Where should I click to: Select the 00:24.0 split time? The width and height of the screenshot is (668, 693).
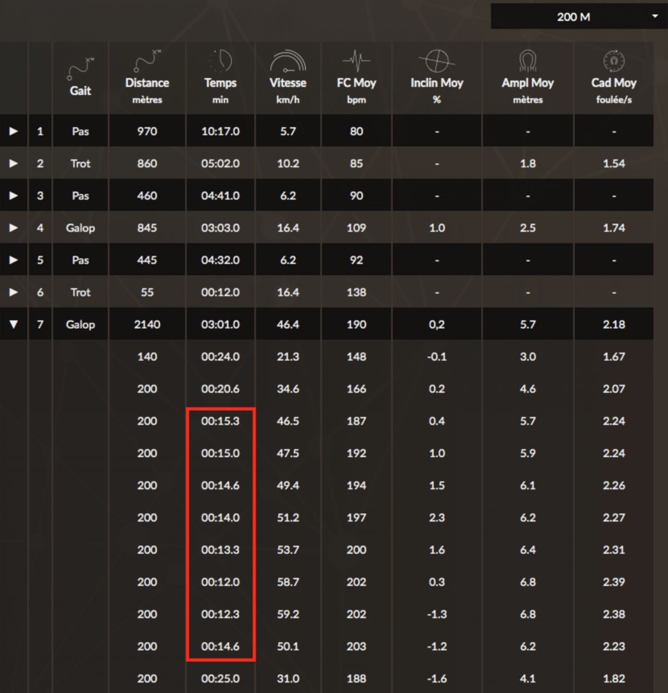[220, 357]
